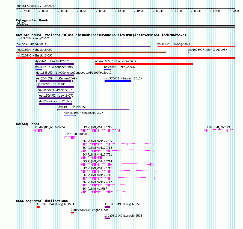
Task: Select the nsv149 (Tuzun2005) variant line
Action: (93, 110)
